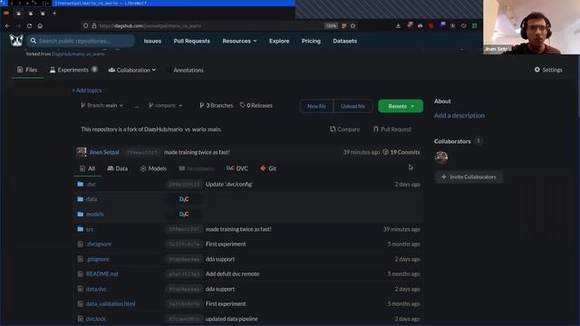
Task: Click the collaborator avatar thumbnail
Action: point(441,158)
